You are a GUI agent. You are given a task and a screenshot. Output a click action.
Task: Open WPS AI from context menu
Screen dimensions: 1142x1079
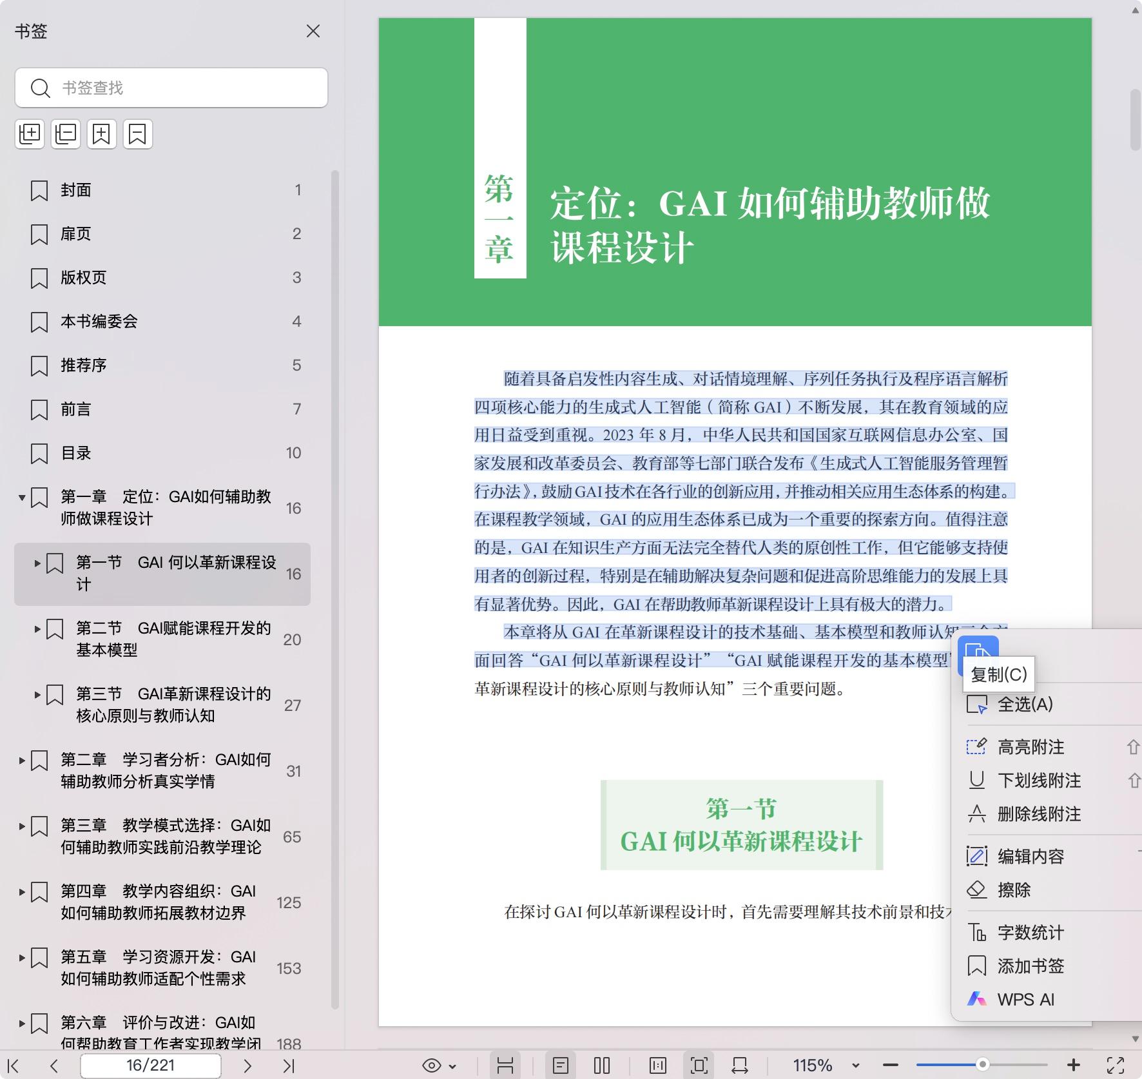pos(1025,999)
